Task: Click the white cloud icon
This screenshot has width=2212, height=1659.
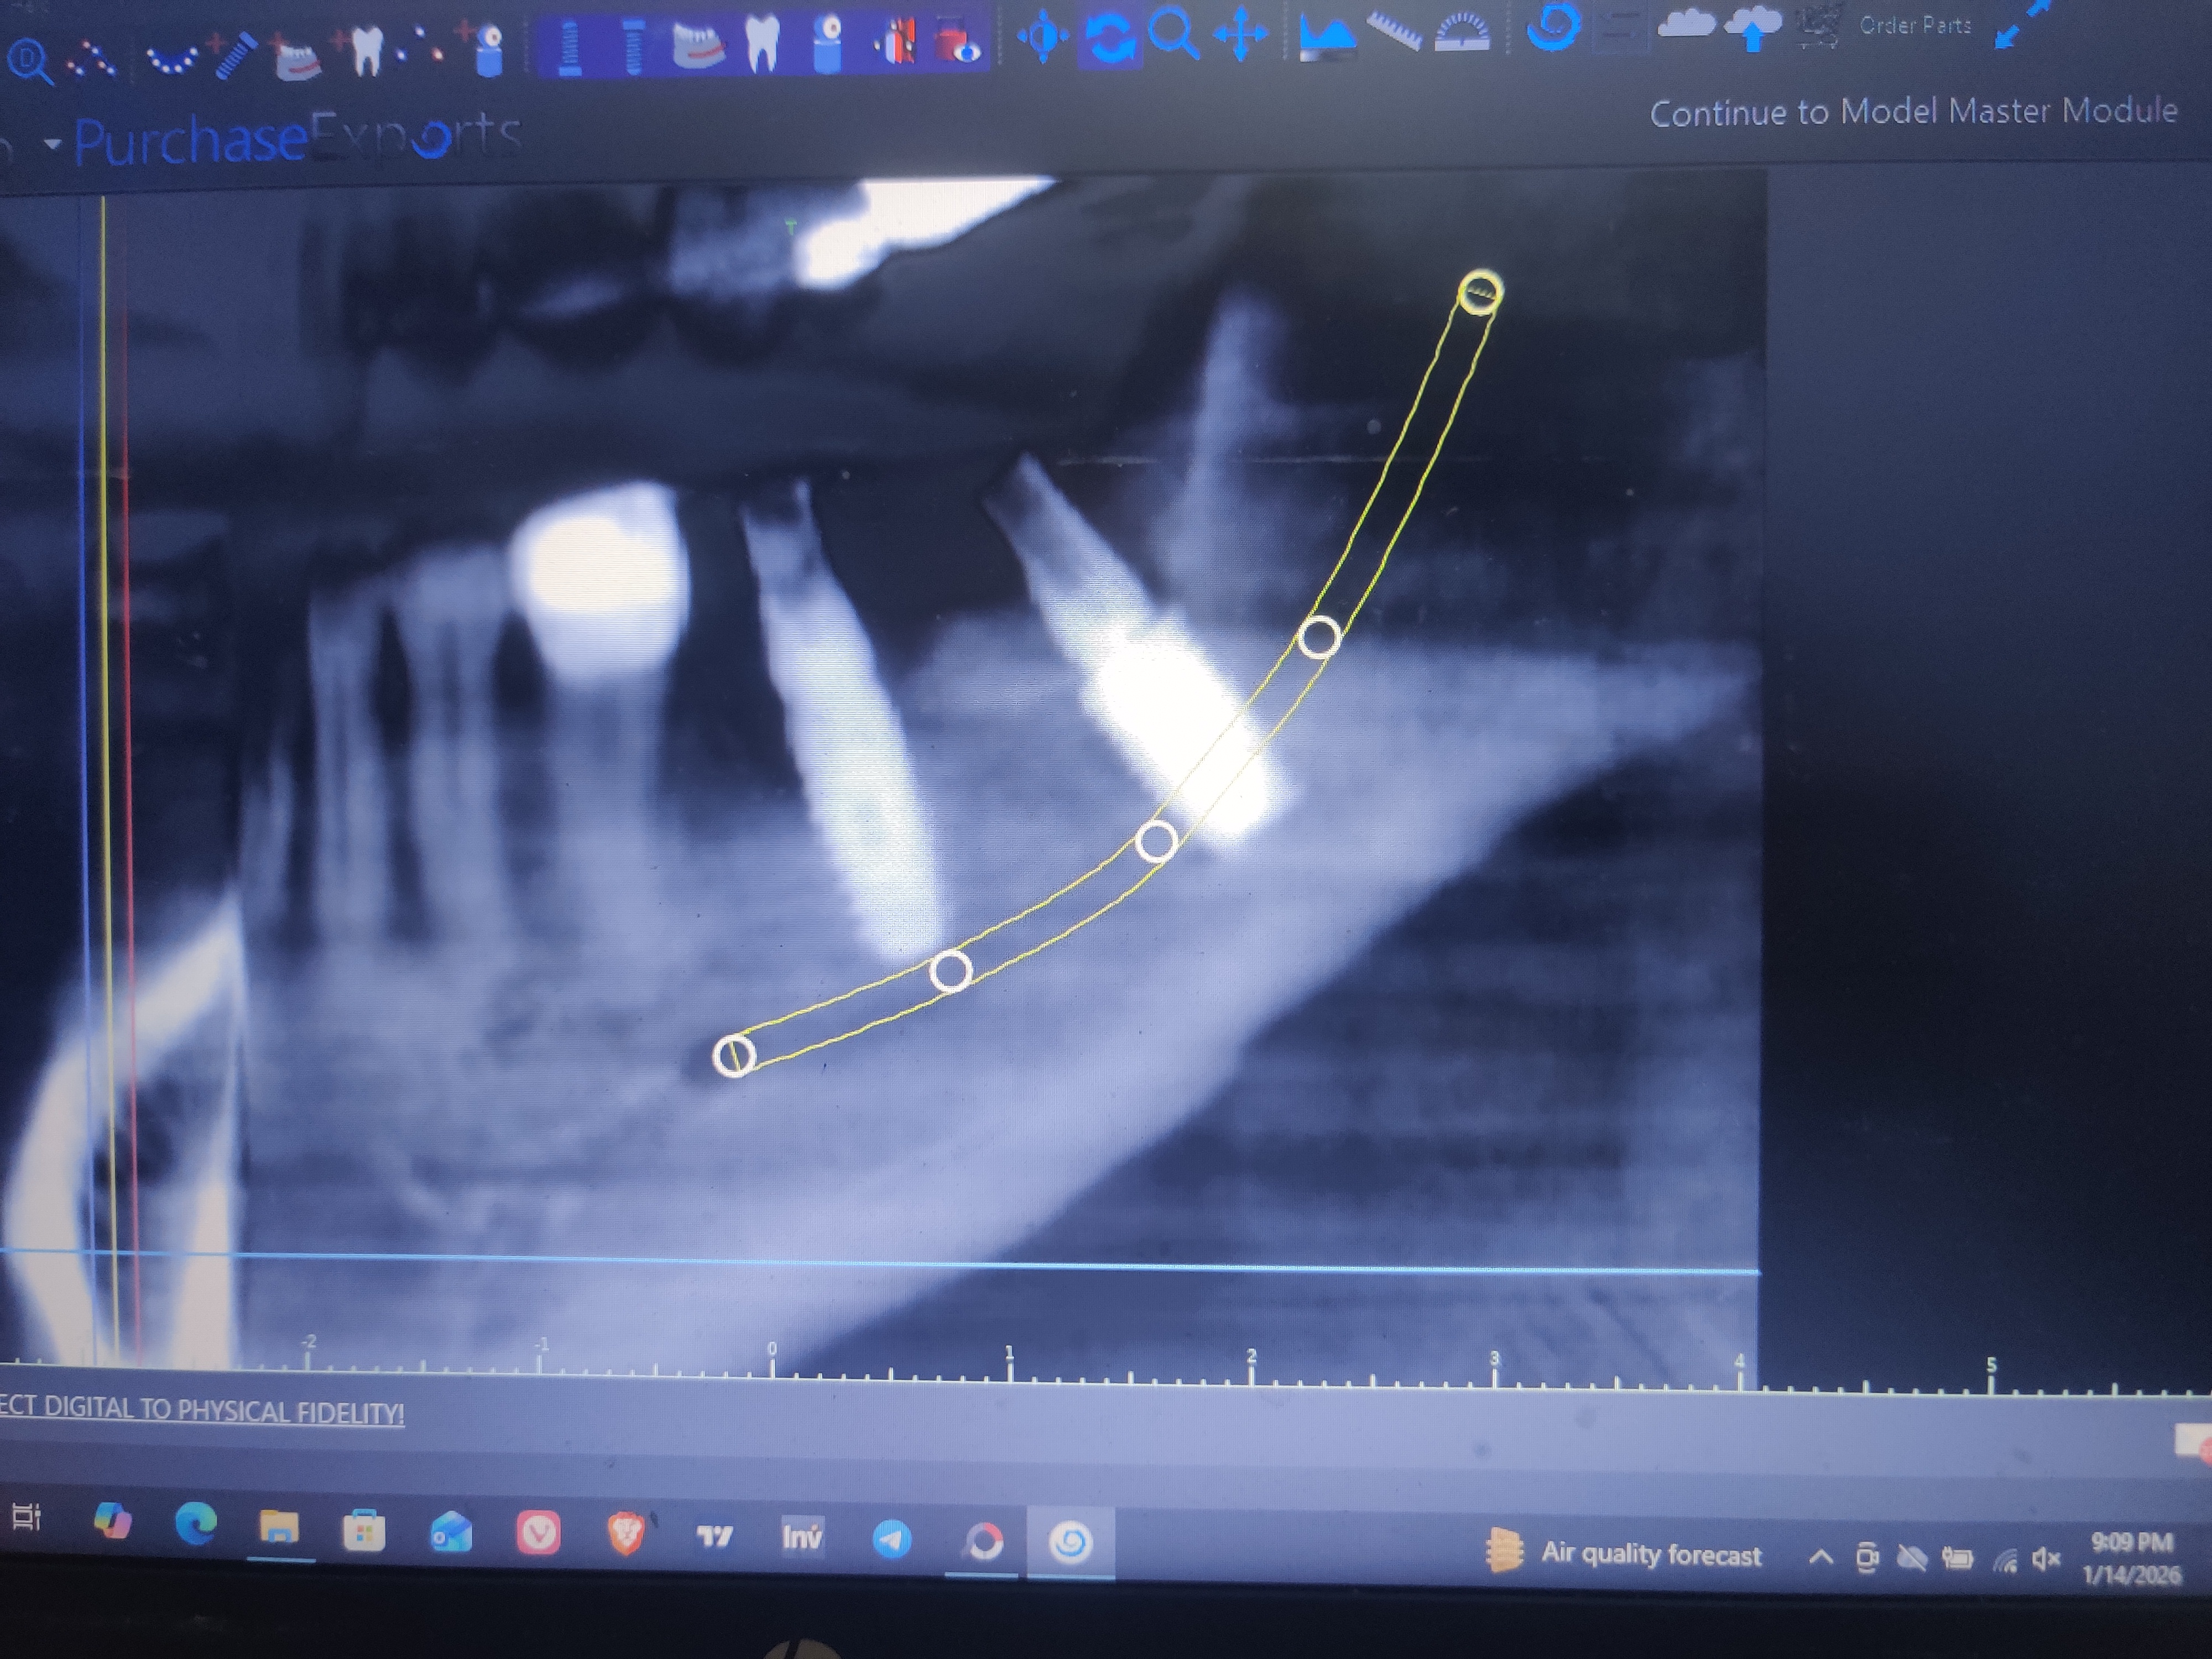Action: (1686, 23)
